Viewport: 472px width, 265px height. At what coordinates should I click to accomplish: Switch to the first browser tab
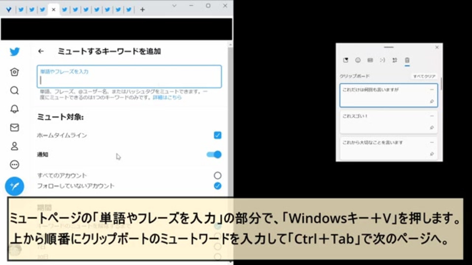pos(9,10)
